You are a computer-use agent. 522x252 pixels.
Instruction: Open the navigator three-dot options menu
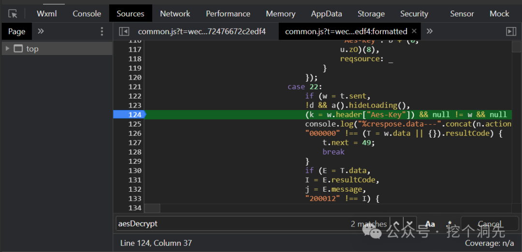tap(101, 31)
